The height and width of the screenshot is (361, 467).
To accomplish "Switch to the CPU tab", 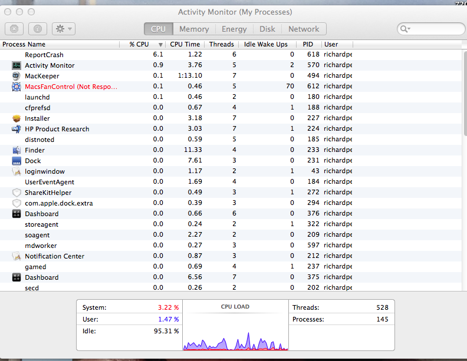I will [158, 29].
